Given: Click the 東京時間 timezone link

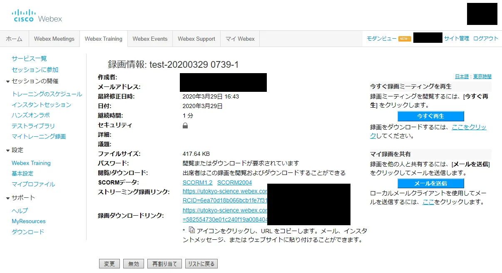Looking at the screenshot, I should tap(482, 76).
